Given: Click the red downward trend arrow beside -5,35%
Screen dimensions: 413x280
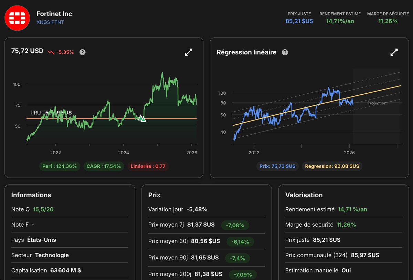Looking at the screenshot, I should click(50, 52).
